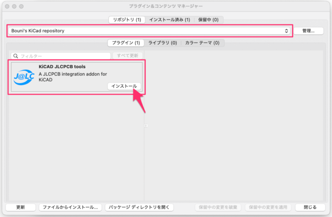
Task: Click the 管理... button
Action: pyautogui.click(x=308, y=31)
